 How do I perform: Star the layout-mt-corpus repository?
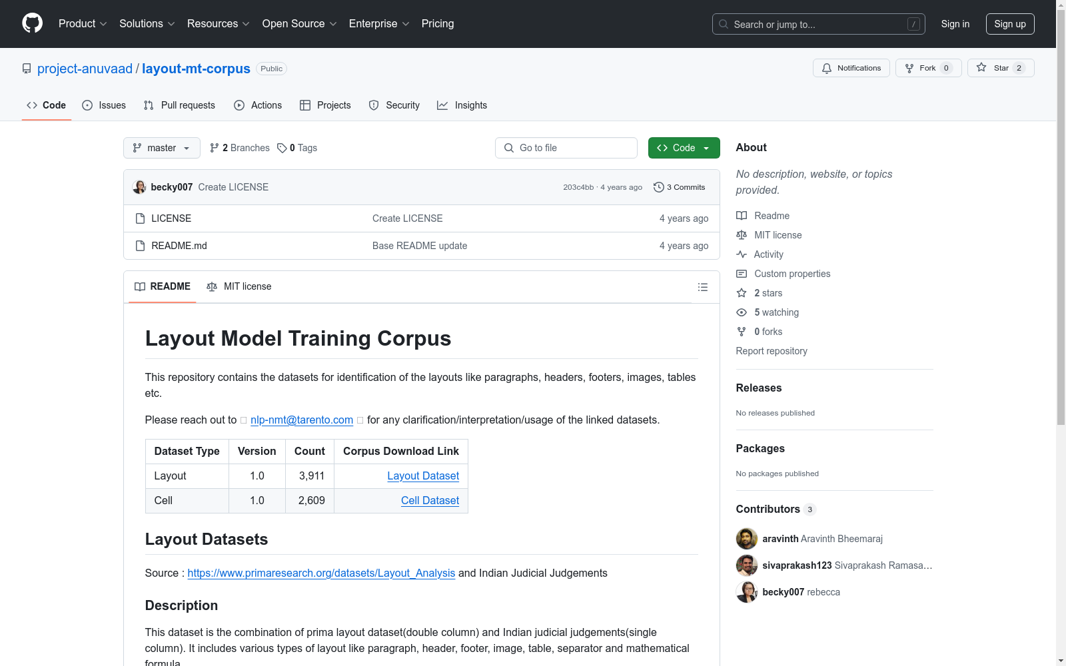click(x=1001, y=68)
